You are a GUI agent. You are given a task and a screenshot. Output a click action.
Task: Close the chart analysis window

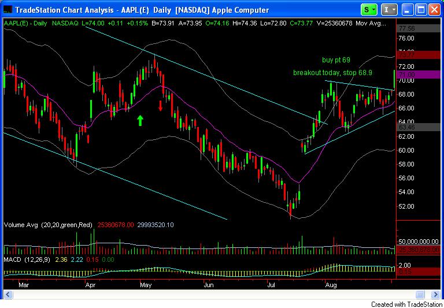[x=434, y=10]
